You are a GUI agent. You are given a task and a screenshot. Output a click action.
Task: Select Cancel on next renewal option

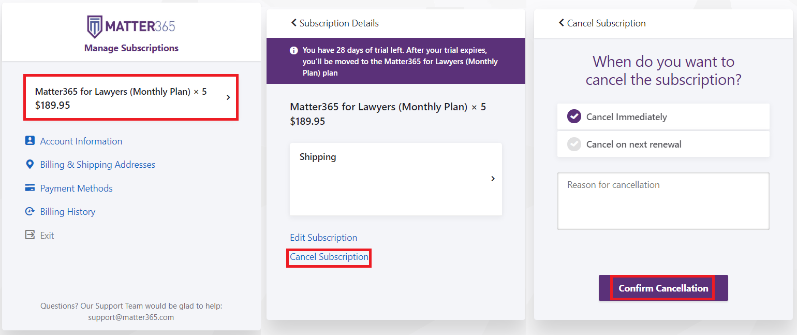point(663,144)
